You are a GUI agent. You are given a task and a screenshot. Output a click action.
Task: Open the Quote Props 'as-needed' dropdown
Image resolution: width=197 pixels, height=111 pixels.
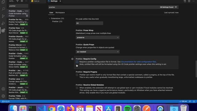tap(98, 52)
